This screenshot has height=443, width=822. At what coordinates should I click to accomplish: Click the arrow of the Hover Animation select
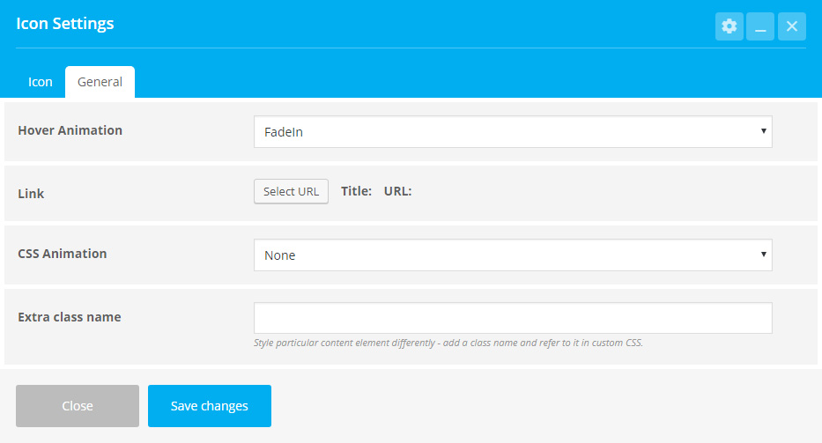pyautogui.click(x=763, y=131)
